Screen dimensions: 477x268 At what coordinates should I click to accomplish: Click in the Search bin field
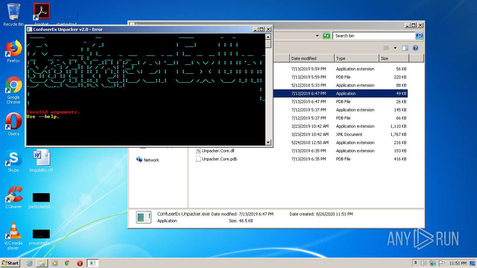[374, 36]
